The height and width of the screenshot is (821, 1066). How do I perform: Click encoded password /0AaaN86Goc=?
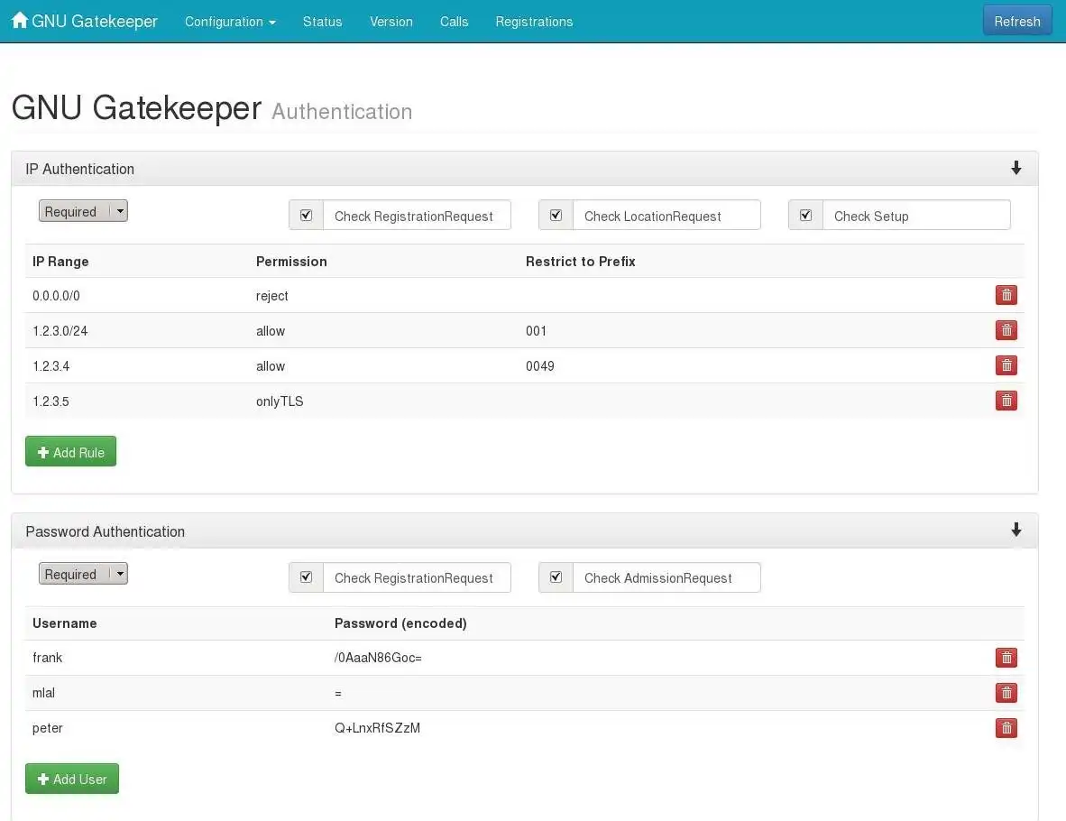click(x=378, y=658)
